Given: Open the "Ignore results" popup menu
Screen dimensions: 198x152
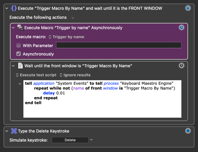Looking at the screenshot, I should (x=75, y=75).
